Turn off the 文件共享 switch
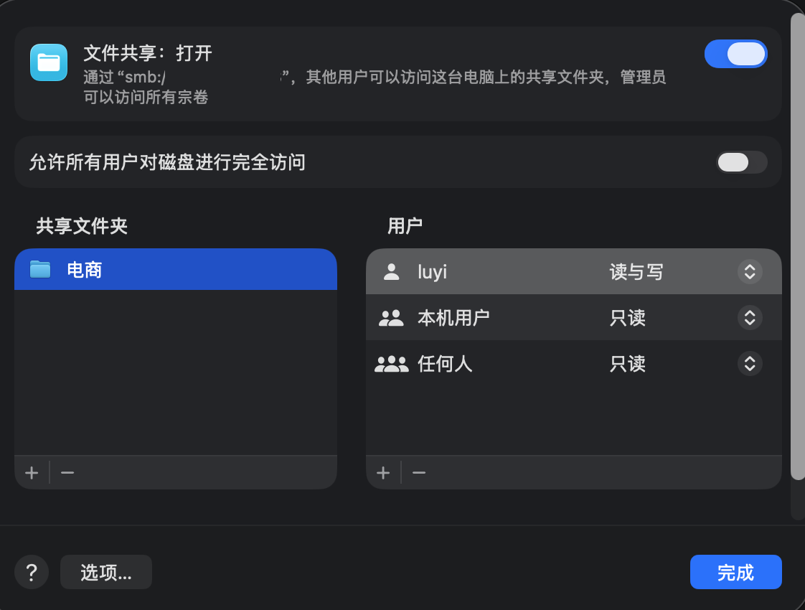The image size is (805, 610). coord(735,54)
